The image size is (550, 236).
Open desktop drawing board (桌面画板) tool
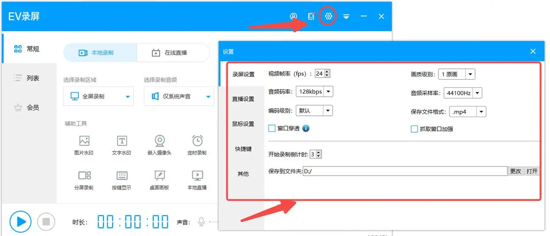[x=159, y=176]
